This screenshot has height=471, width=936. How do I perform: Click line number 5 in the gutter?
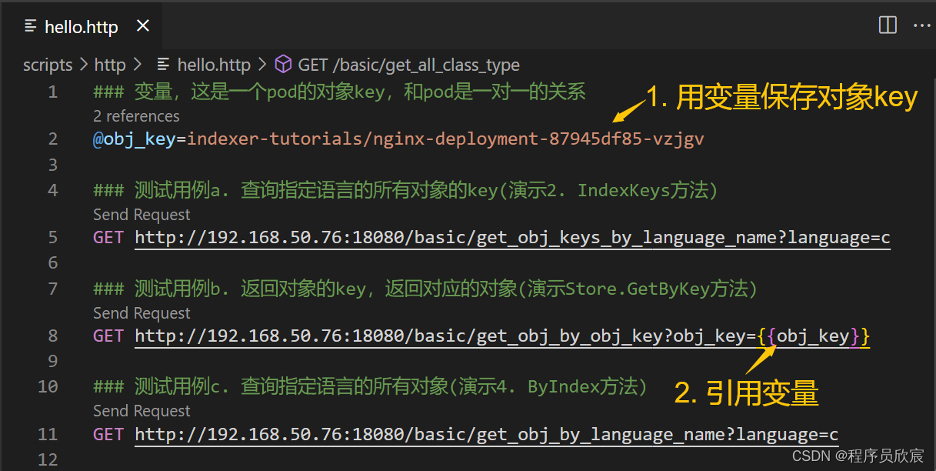pyautogui.click(x=52, y=238)
